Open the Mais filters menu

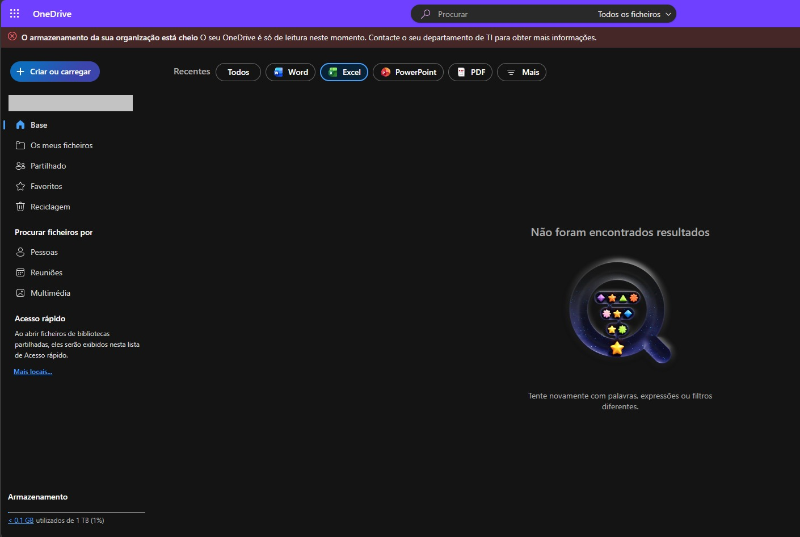[521, 72]
